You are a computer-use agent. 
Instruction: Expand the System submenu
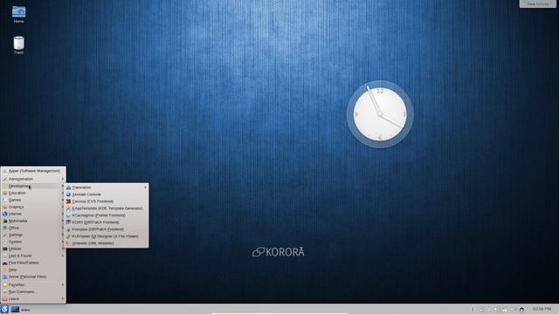(33, 242)
